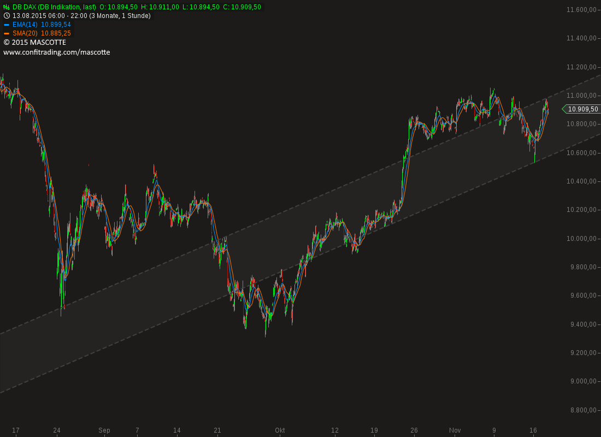Viewport: 601px width, 437px height.
Task: Click the Sep label on the time axis
Action: (x=104, y=430)
